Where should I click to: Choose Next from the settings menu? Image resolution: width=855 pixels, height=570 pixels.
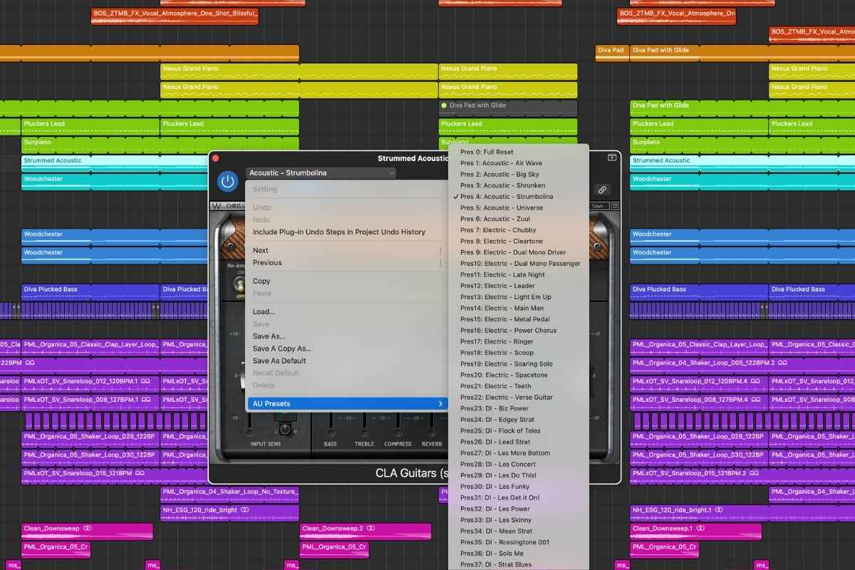[346, 250]
